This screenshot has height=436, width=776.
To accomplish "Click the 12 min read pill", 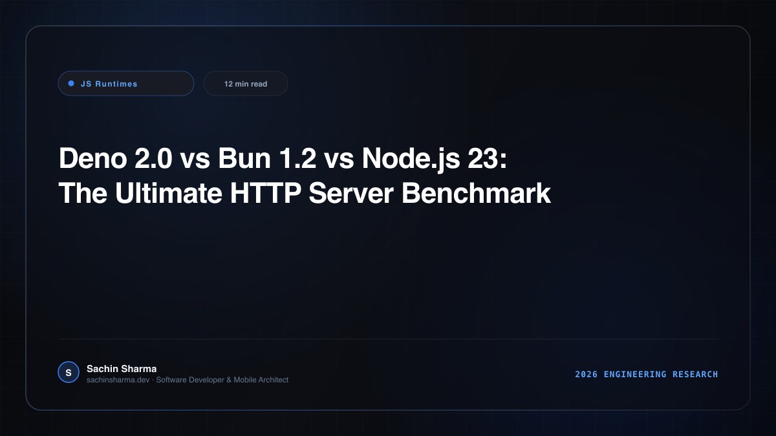I will [246, 83].
